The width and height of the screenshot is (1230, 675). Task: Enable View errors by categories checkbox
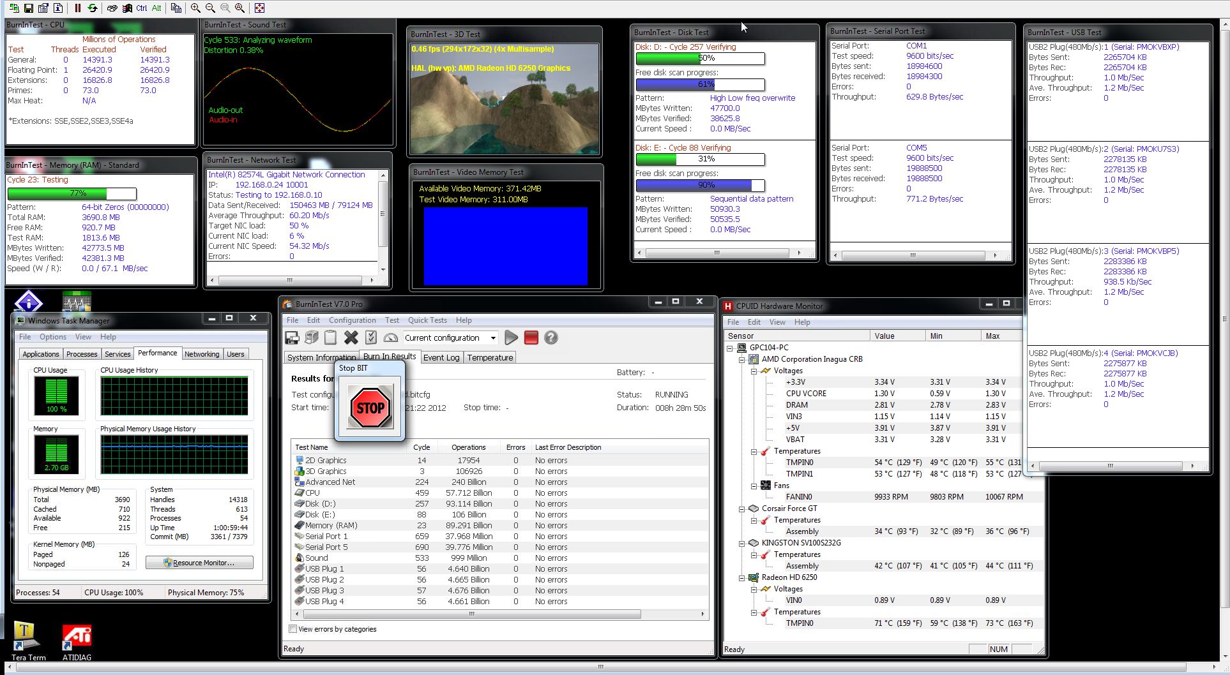(293, 629)
